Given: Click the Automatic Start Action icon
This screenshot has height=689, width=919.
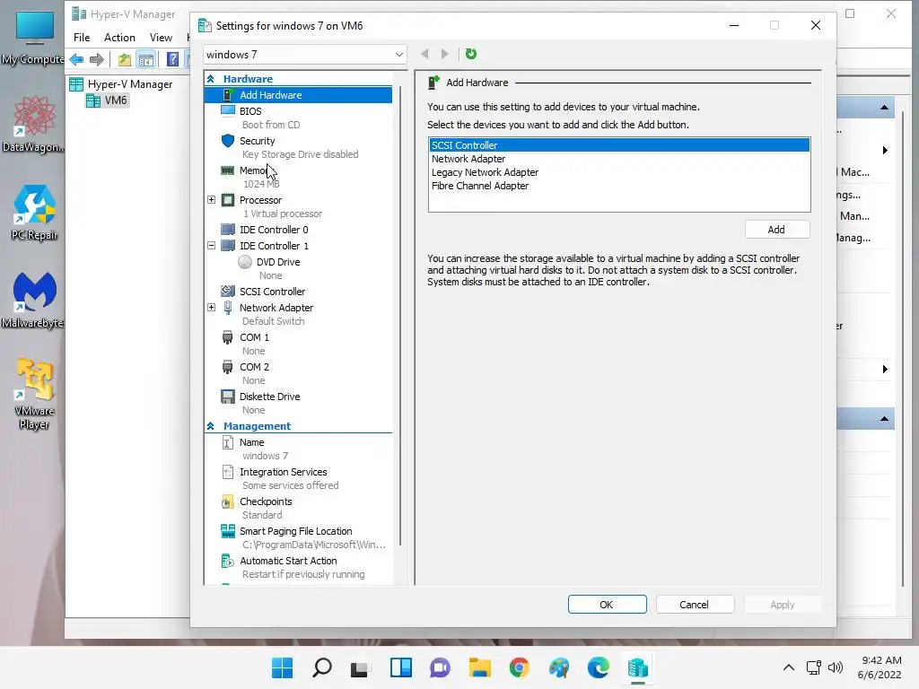Looking at the screenshot, I should pos(228,561).
